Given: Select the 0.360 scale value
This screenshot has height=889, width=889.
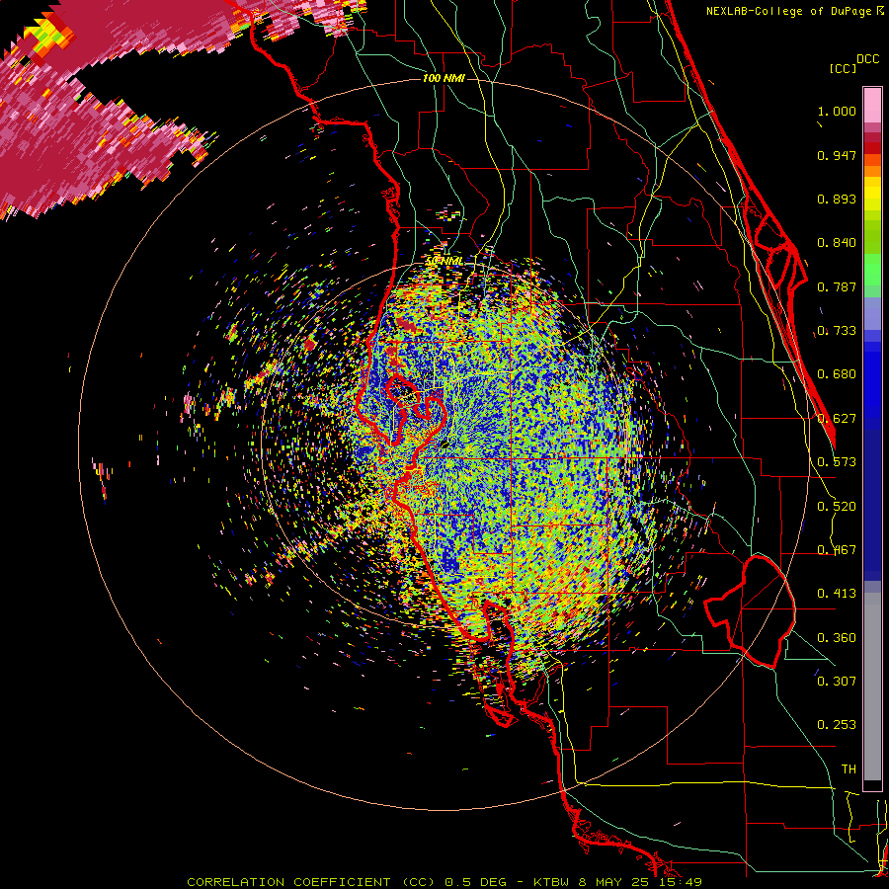Looking at the screenshot, I should pyautogui.click(x=837, y=638).
